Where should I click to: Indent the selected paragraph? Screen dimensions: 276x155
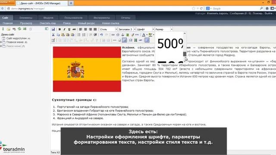click(x=95, y=35)
